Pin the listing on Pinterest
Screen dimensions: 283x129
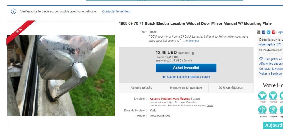click(273, 32)
